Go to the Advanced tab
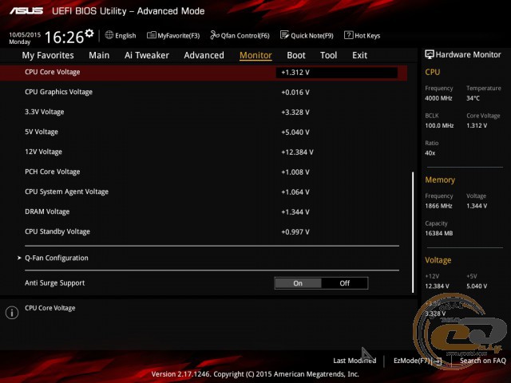Viewport: 511px width, 383px height. pyautogui.click(x=204, y=55)
